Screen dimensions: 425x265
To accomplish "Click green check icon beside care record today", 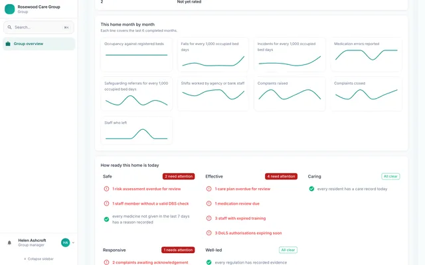I will [x=311, y=189].
